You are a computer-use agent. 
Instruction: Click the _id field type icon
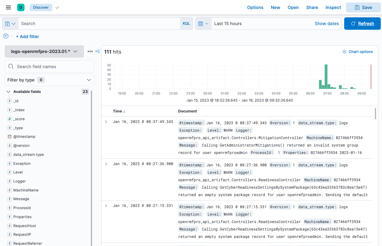[10, 101]
